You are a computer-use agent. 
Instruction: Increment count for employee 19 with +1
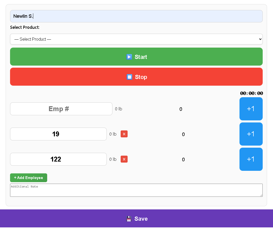251,134
